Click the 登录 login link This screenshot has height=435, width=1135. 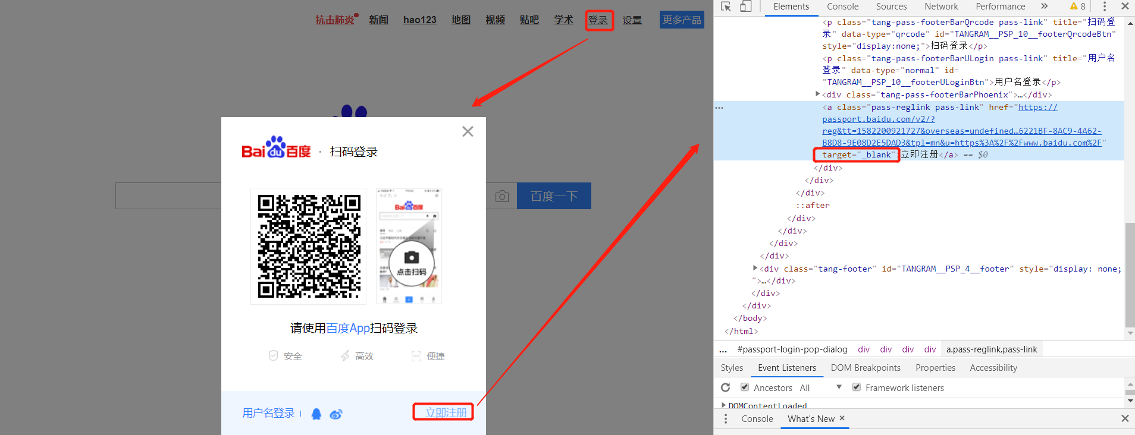coord(598,20)
